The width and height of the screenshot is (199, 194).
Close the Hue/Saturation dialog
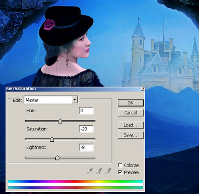[143, 88]
